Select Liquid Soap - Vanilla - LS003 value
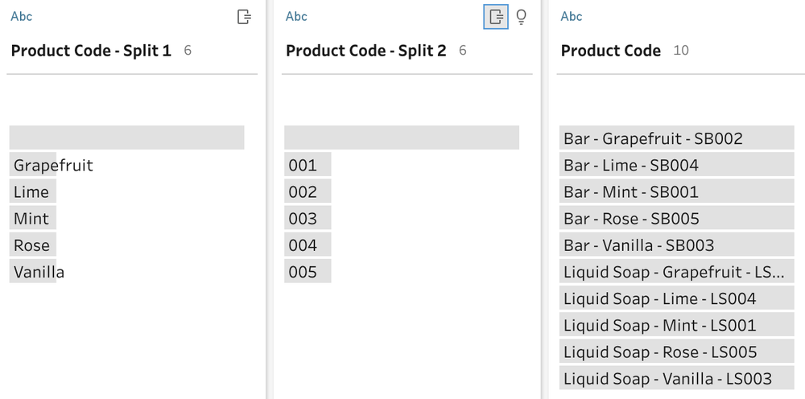The height and width of the screenshot is (399, 805). [667, 378]
